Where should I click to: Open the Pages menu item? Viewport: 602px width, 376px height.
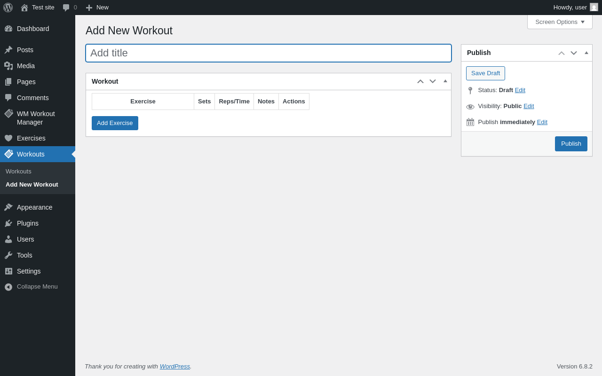click(x=38, y=82)
